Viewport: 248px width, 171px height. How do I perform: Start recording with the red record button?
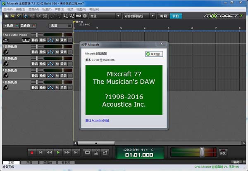[32, 152]
